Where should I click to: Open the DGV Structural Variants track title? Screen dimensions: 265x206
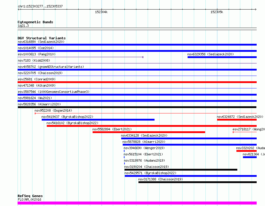[42, 38]
